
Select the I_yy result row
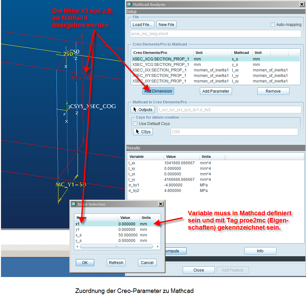click(216, 179)
